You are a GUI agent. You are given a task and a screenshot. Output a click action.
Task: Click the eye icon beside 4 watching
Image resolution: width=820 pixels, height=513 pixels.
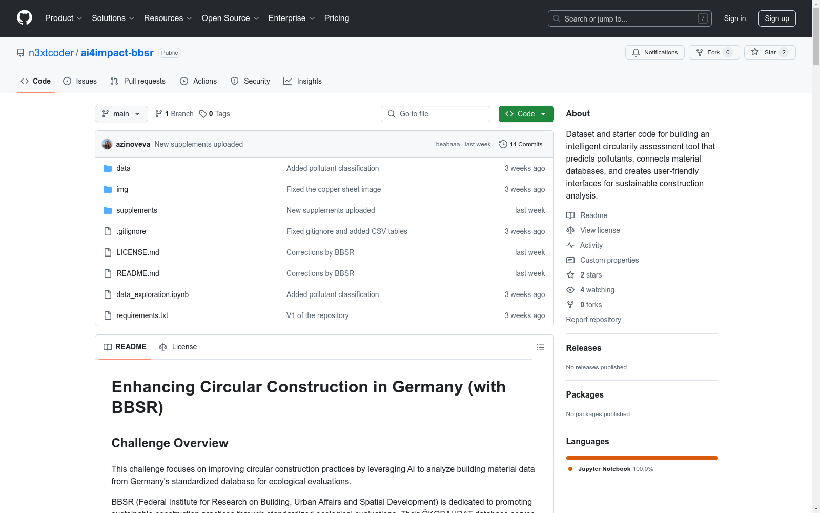pyautogui.click(x=570, y=290)
